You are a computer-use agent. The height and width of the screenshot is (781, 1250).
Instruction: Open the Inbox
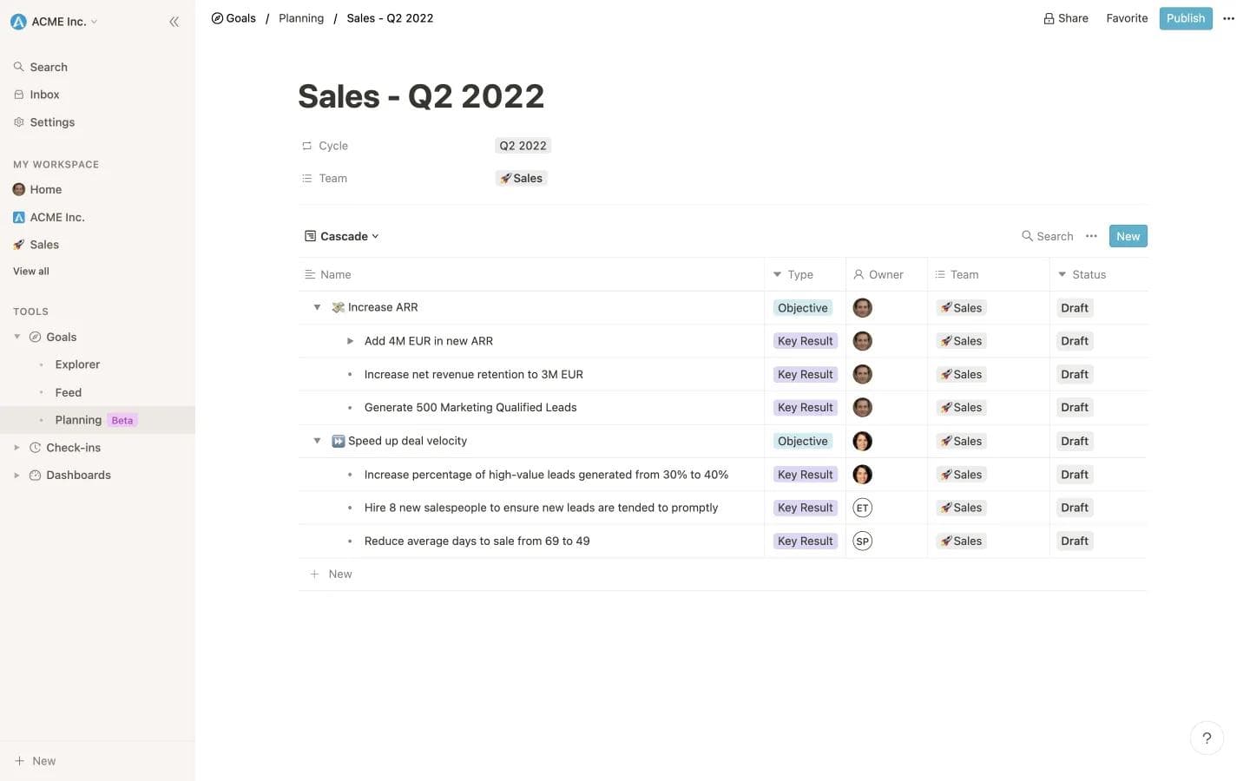click(44, 94)
